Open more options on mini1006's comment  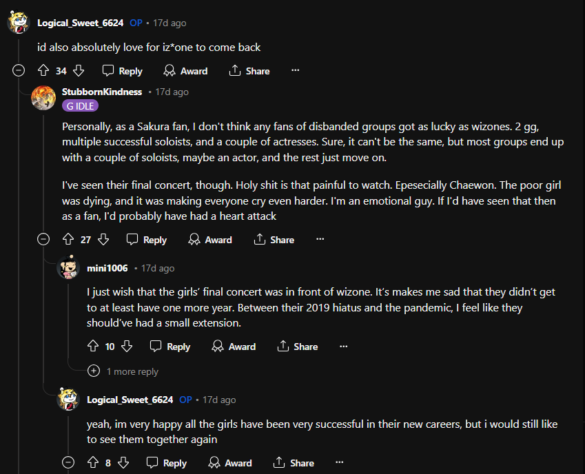pyautogui.click(x=344, y=347)
